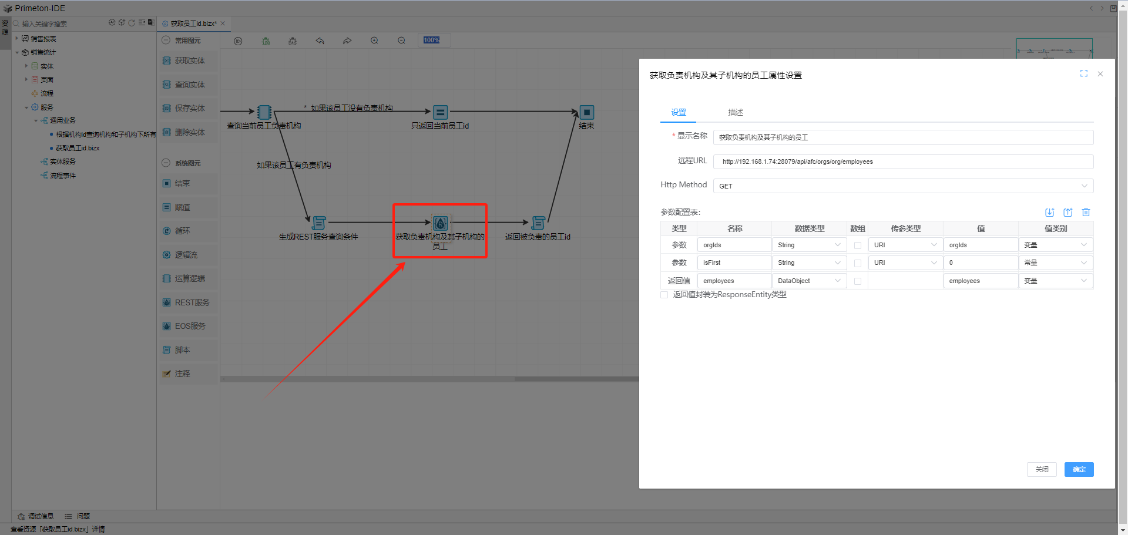Image resolution: width=1128 pixels, height=535 pixels.
Task: Click the import icon above the parameter table
Action: [x=1049, y=213]
